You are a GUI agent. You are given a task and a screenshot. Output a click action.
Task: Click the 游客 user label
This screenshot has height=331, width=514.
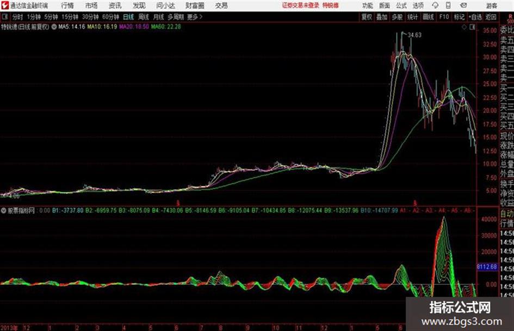coord(491,5)
